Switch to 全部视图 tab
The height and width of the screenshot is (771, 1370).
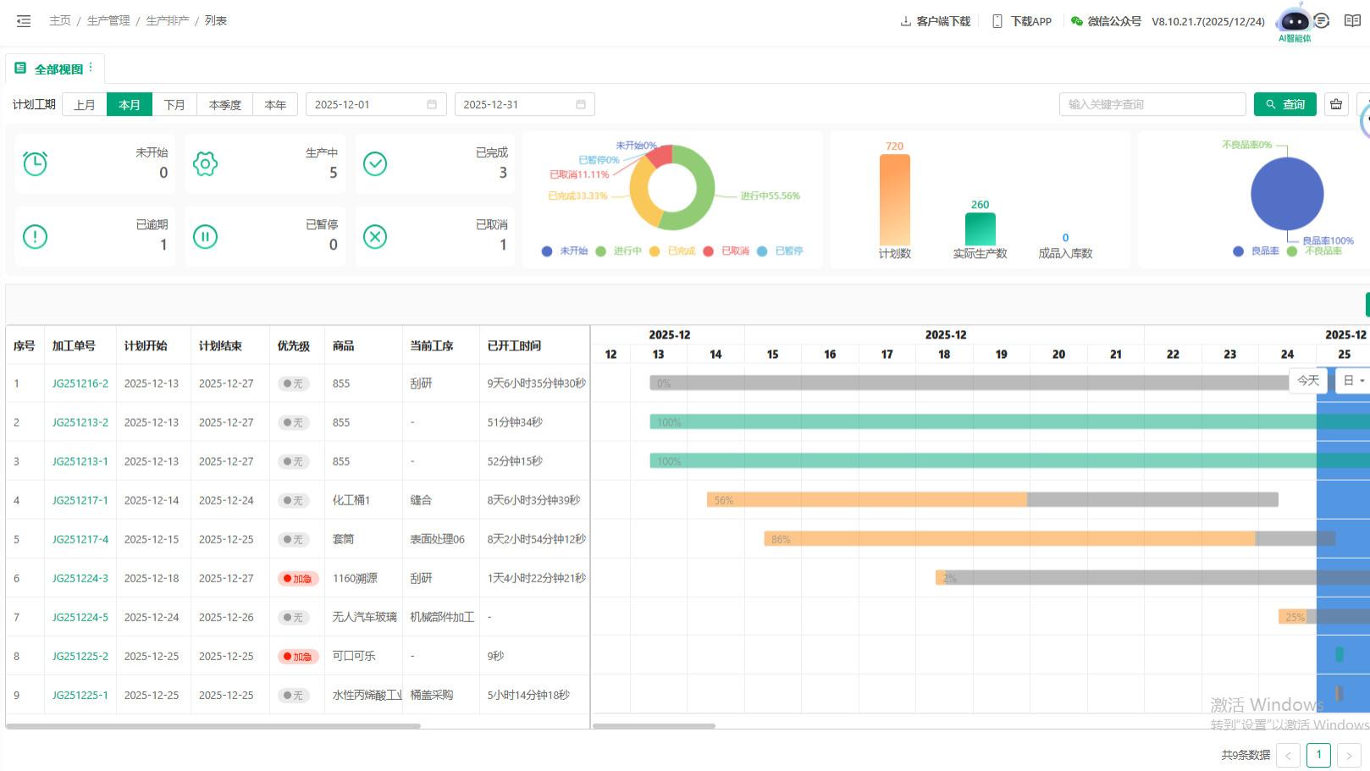(x=54, y=69)
